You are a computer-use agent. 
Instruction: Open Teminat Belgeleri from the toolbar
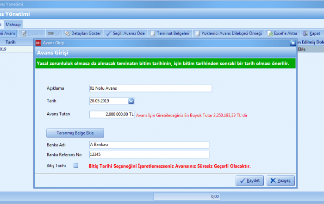(153, 33)
